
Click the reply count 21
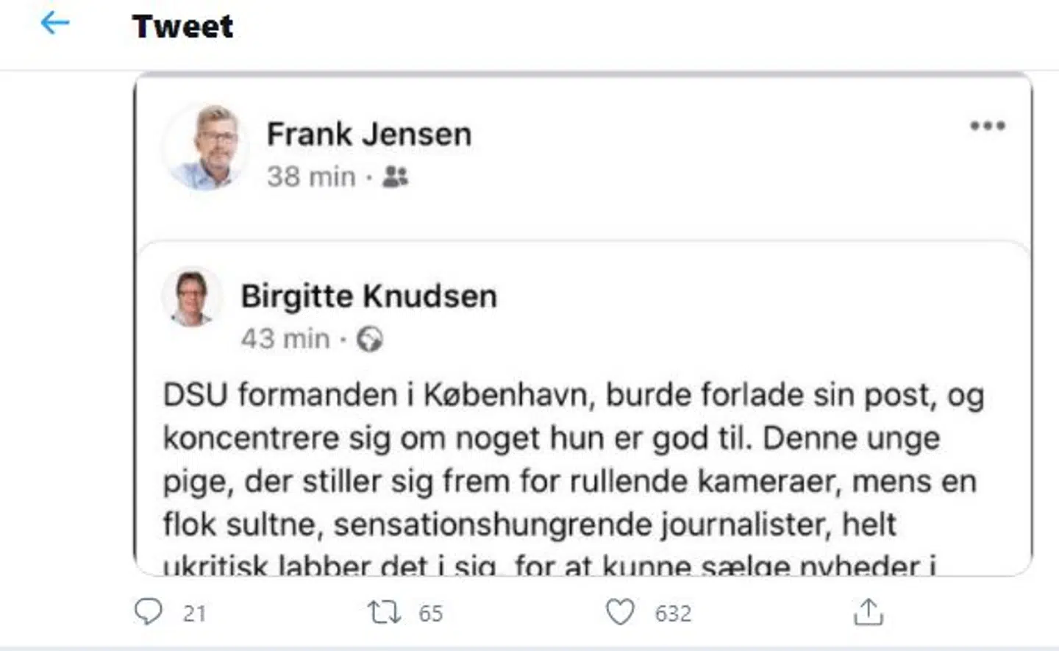[x=194, y=613]
